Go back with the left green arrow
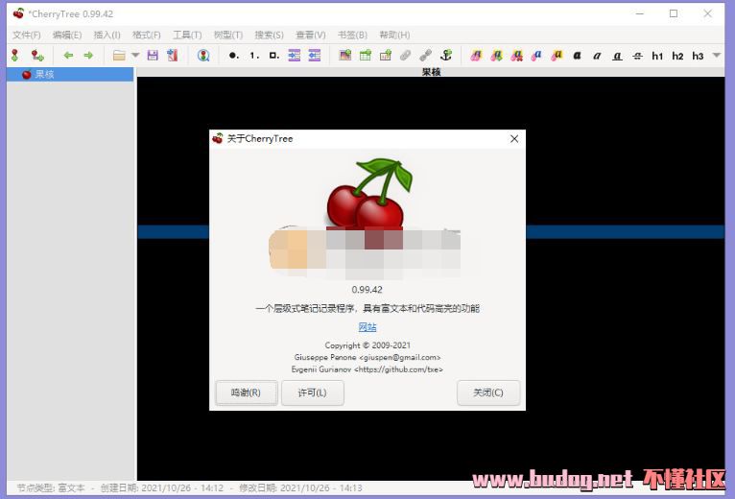 tap(68, 56)
